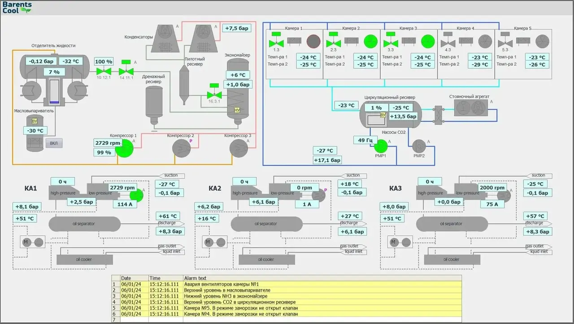Click the Пилотный ресивер vessel

tap(184, 85)
